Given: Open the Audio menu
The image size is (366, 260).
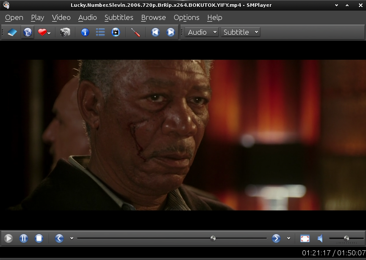Looking at the screenshot, I should point(88,17).
